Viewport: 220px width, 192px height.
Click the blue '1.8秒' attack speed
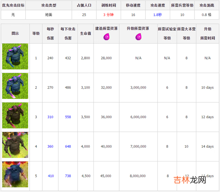157,15
